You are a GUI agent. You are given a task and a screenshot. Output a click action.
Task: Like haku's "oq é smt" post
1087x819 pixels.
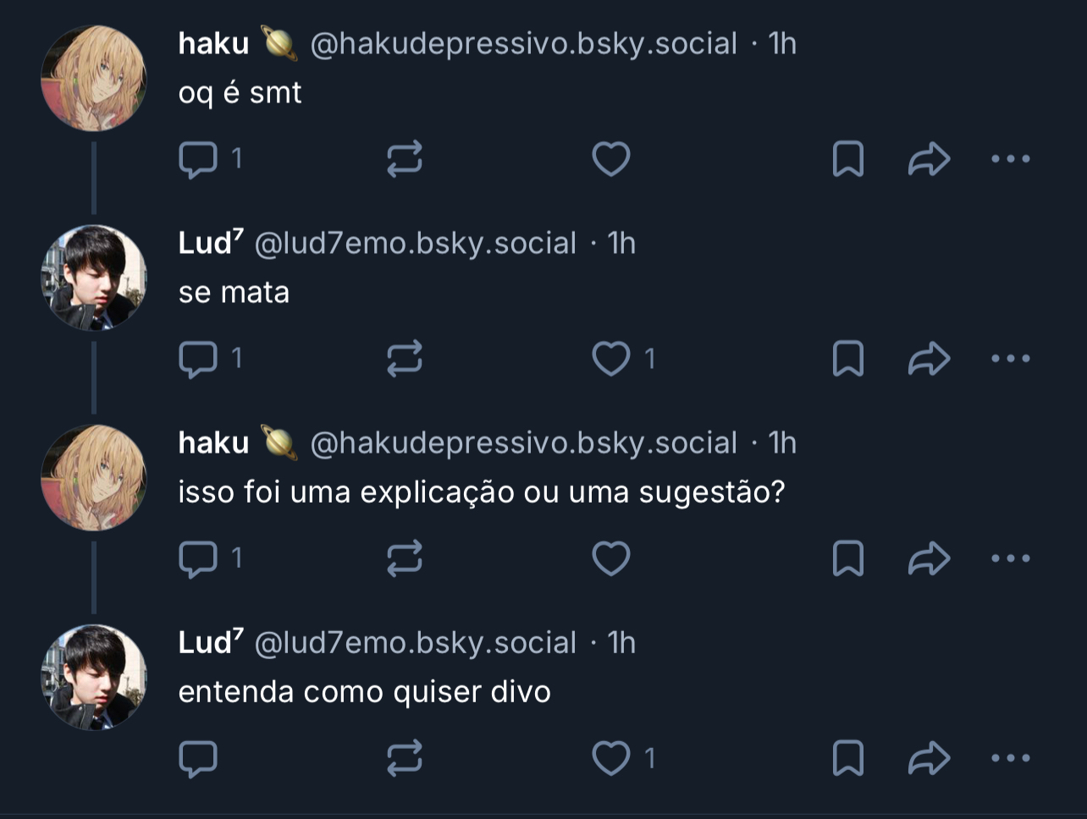click(610, 160)
